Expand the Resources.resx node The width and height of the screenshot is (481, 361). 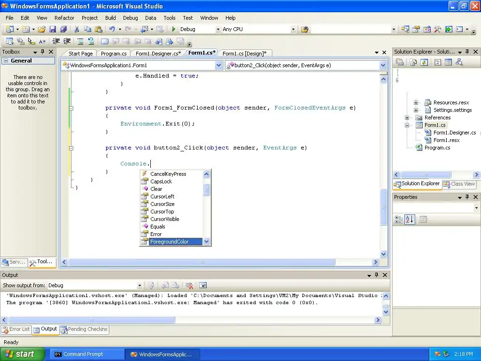(416, 102)
